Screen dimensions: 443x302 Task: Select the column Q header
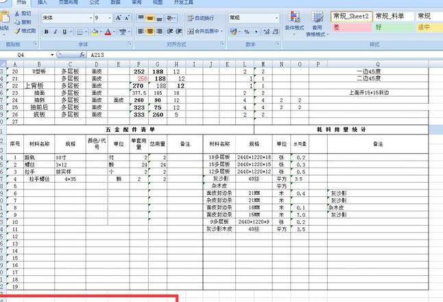pos(378,65)
